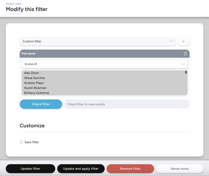Expand the "Is one of" condition dropdown
The width and height of the screenshot is (209, 176).
(104, 64)
